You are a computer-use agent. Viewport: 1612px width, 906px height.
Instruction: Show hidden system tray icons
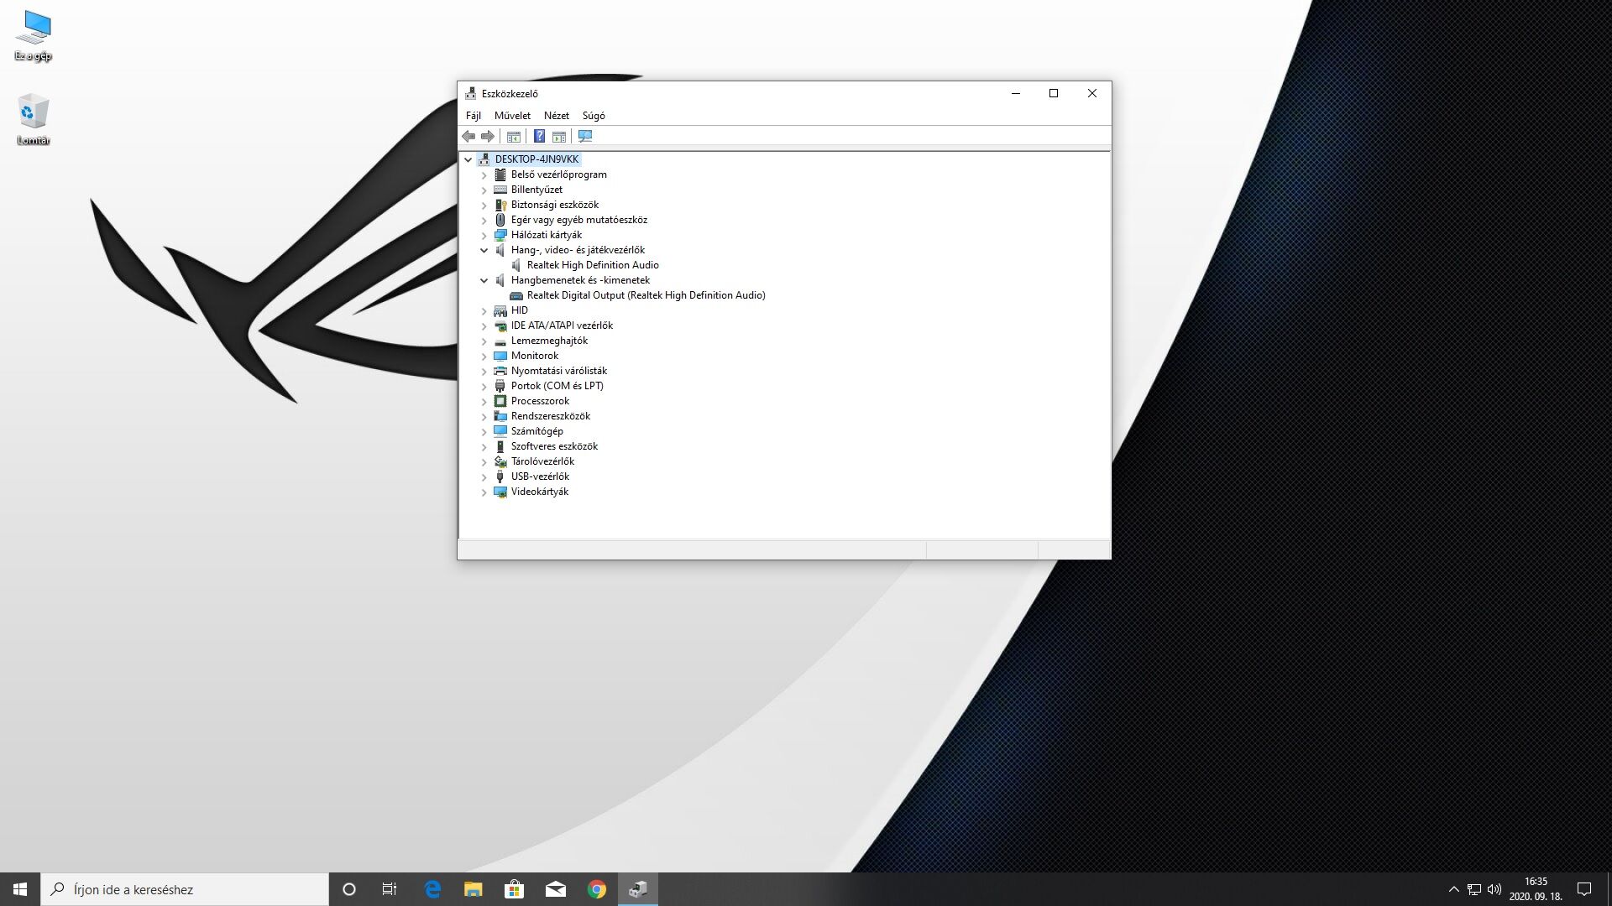[1453, 889]
